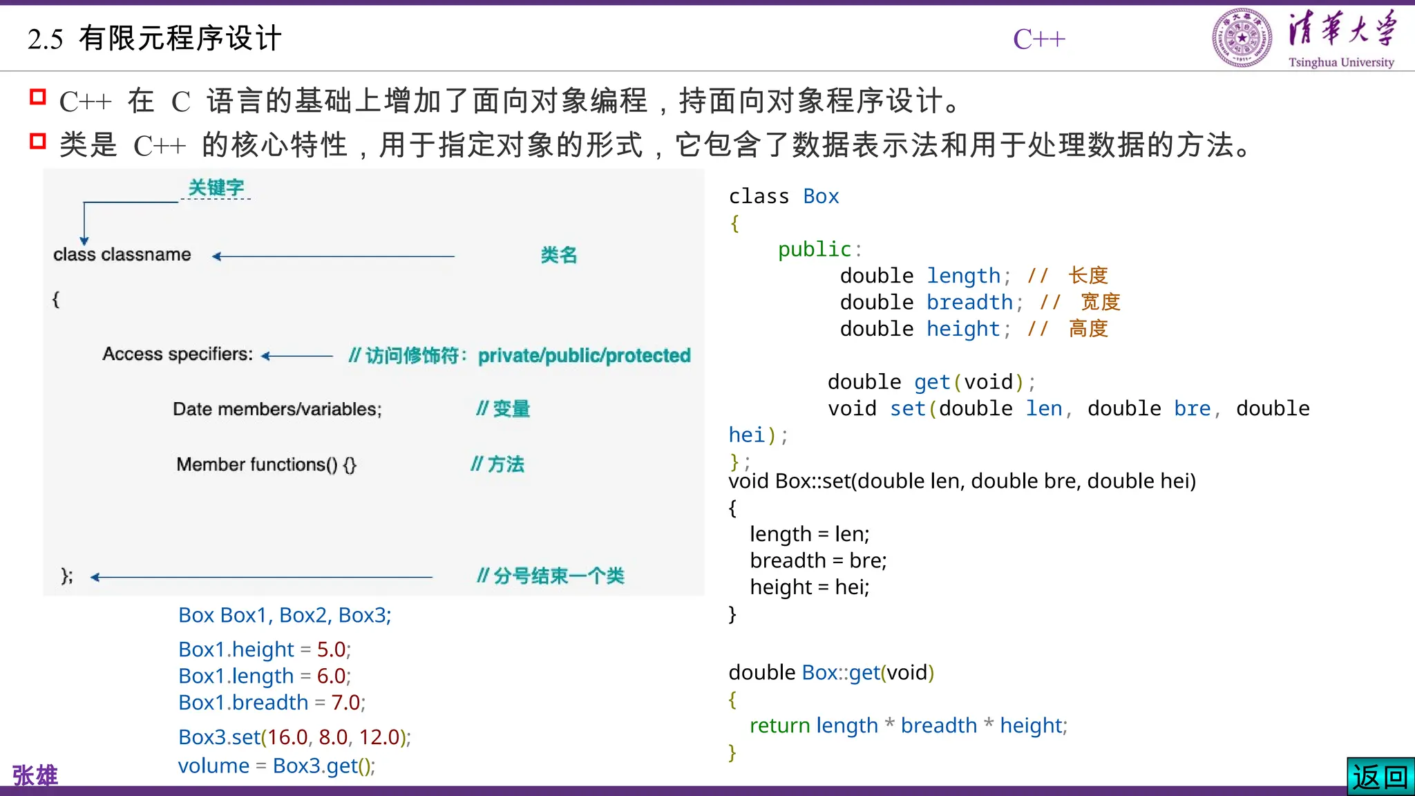Click the 分号结束一个类 comment label
The height and width of the screenshot is (796, 1415).
point(551,576)
